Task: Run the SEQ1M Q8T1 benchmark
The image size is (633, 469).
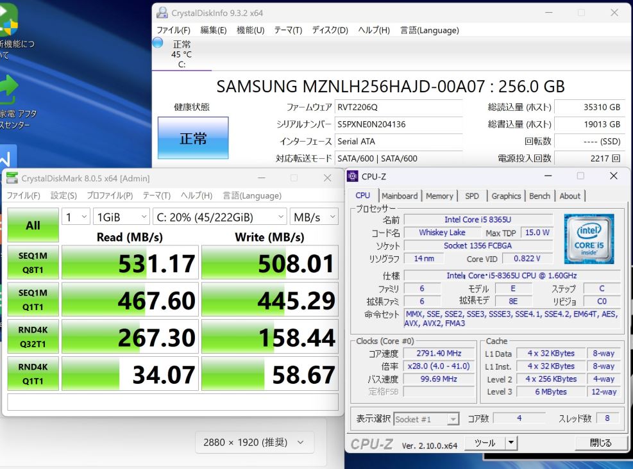Action: click(33, 263)
